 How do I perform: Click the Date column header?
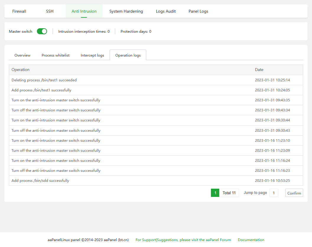(259, 70)
